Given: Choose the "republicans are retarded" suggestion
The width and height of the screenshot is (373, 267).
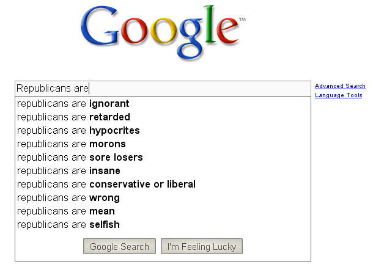Looking at the screenshot, I should [x=73, y=117].
